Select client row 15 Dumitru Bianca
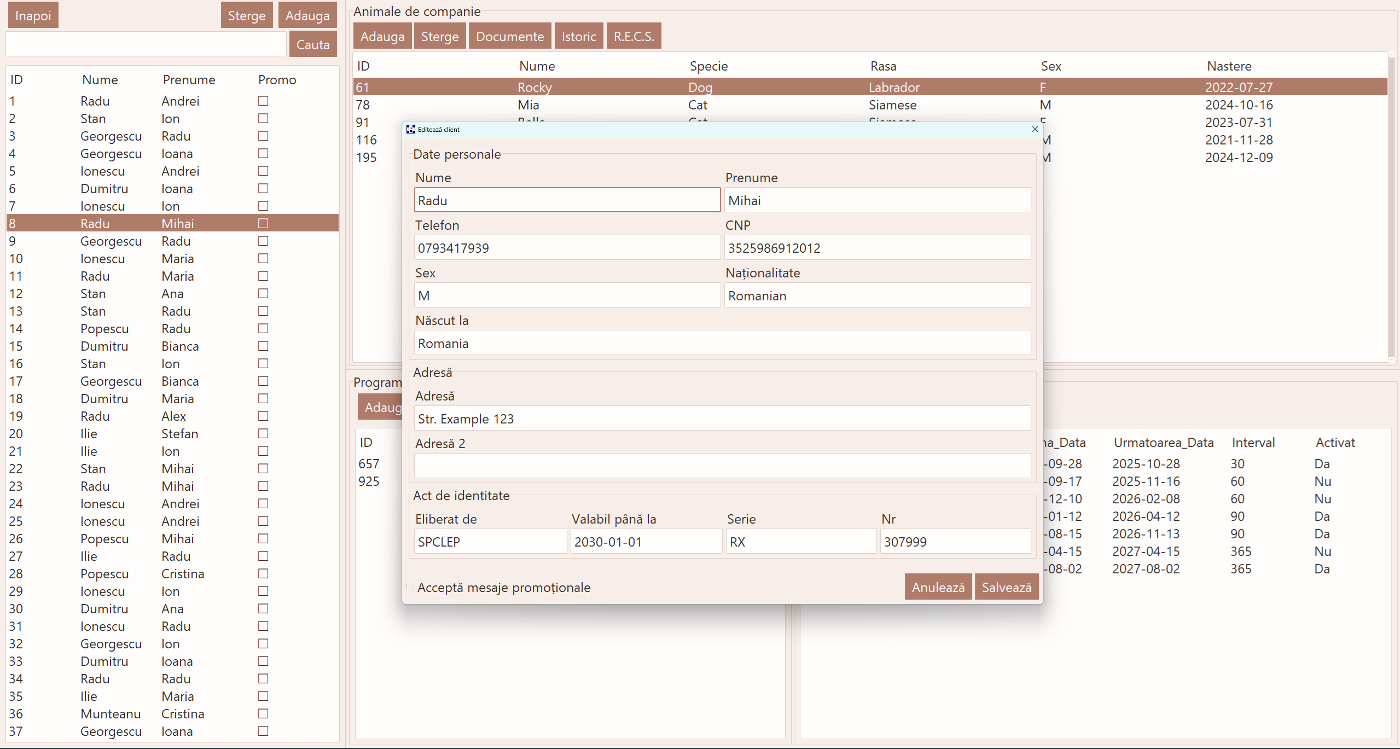The image size is (1400, 749). (172, 346)
